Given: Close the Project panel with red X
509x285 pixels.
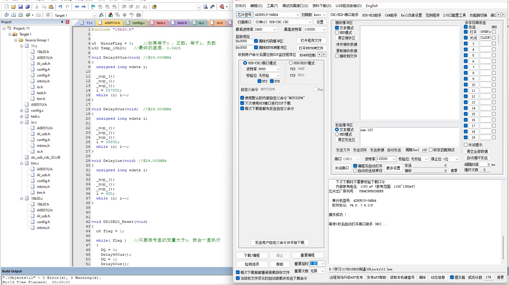Looking at the screenshot, I should coord(67,22).
